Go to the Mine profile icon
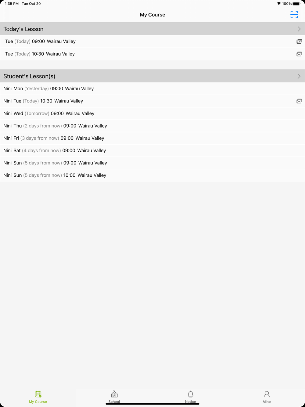This screenshot has width=305, height=407. [267, 394]
